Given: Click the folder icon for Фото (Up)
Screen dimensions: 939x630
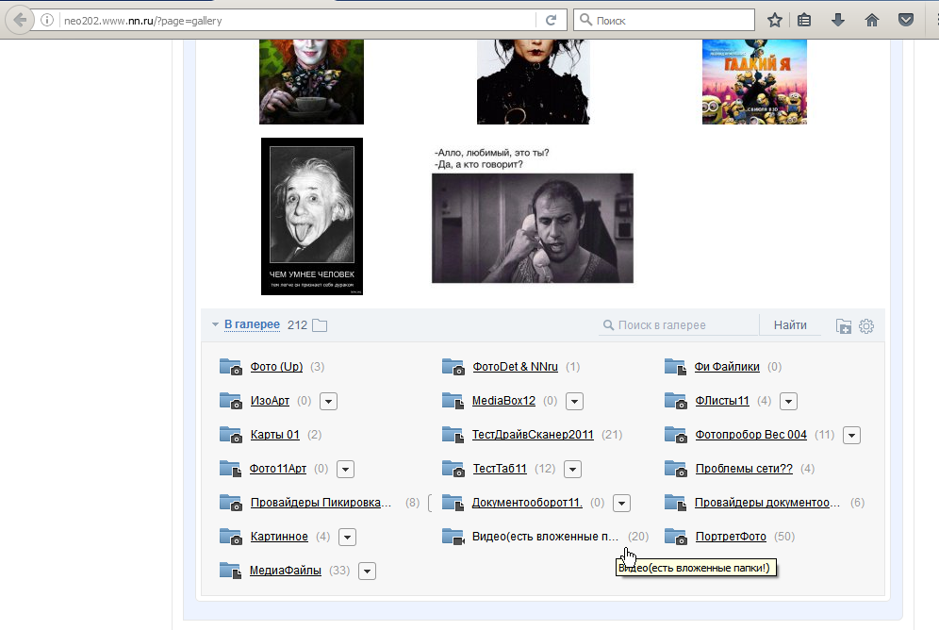Looking at the screenshot, I should [231, 367].
